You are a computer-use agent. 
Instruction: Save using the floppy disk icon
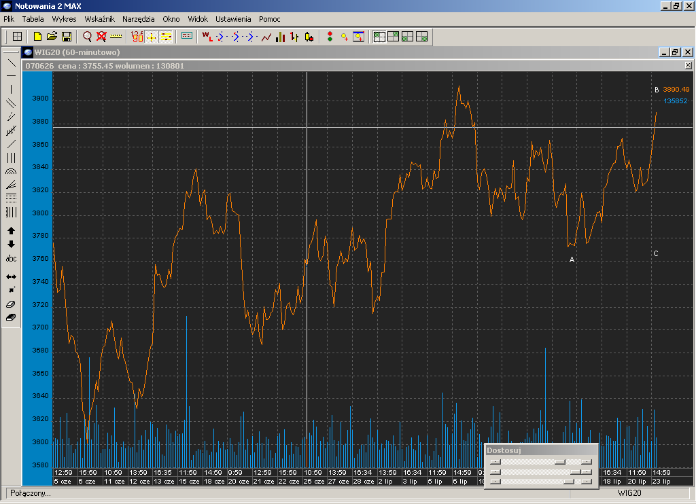point(67,36)
